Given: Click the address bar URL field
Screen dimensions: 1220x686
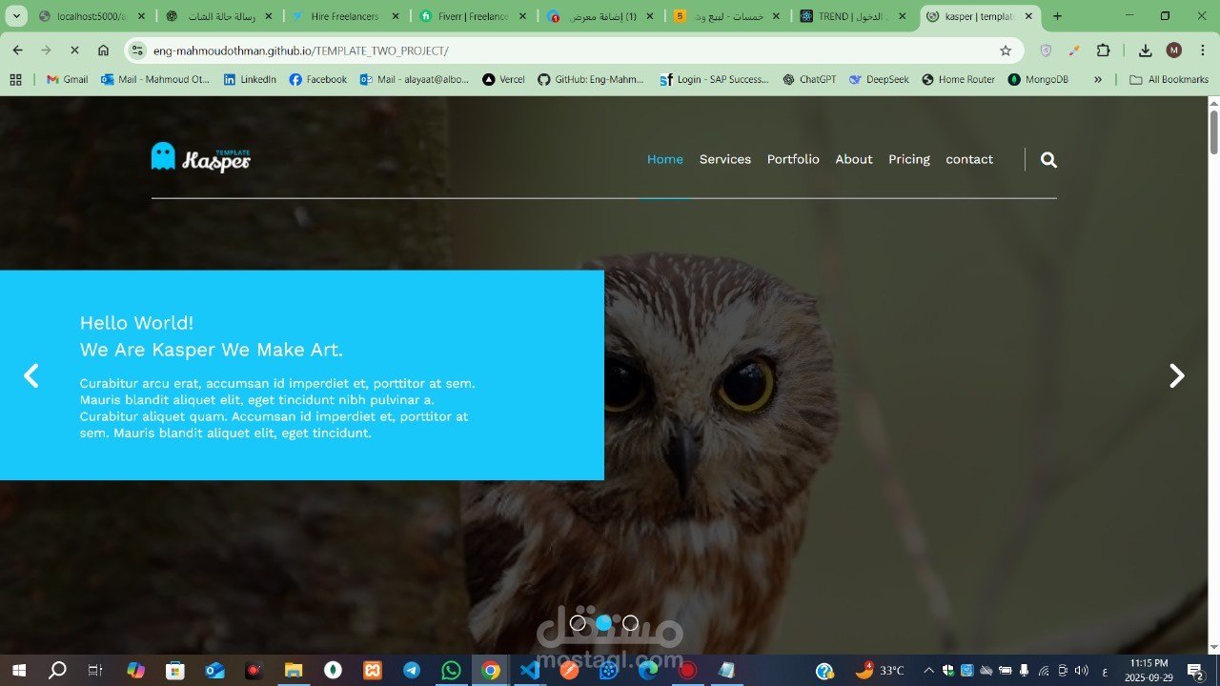Looking at the screenshot, I should pyautogui.click(x=572, y=50).
